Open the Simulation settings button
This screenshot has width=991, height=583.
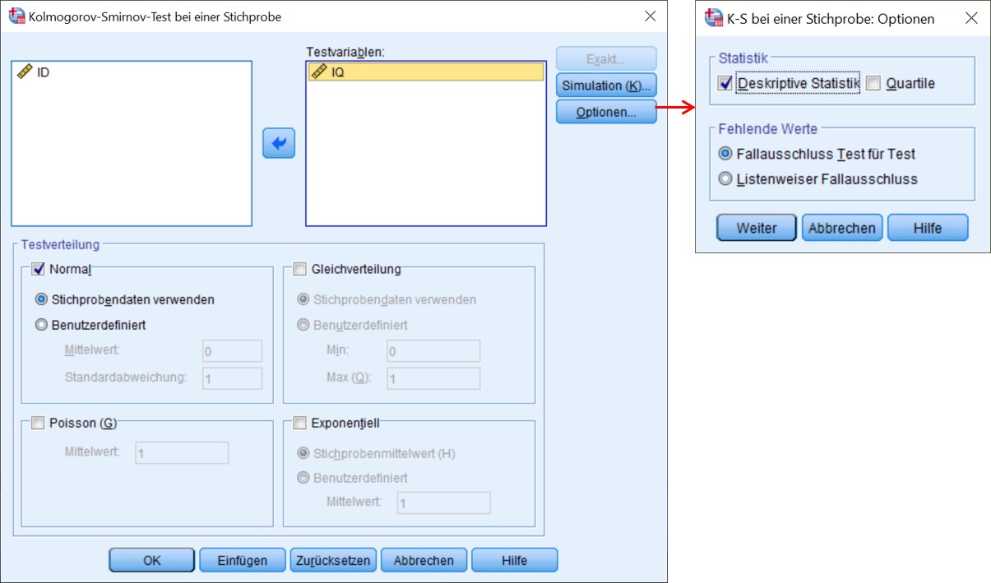606,86
